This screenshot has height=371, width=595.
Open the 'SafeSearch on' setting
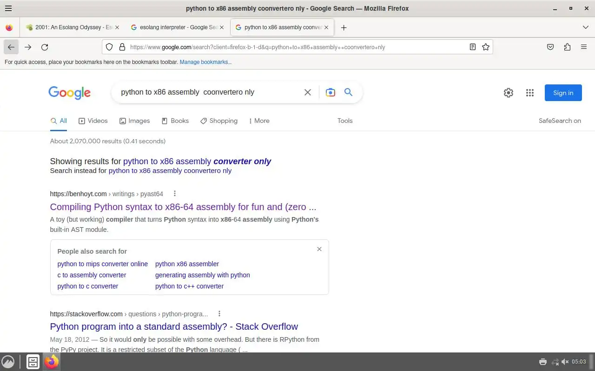point(560,121)
